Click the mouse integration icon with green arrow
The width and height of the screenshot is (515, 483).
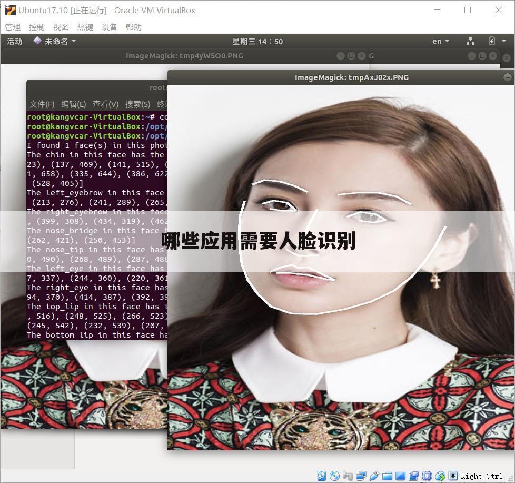440,476
